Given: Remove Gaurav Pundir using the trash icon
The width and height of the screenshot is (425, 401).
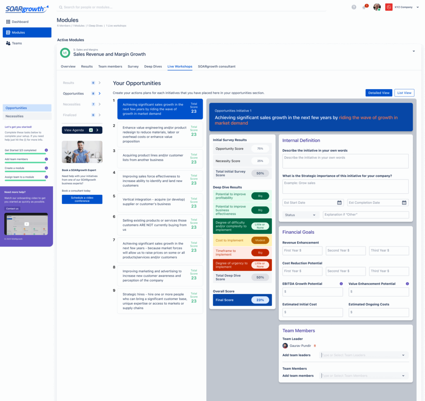Looking at the screenshot, I should click(x=314, y=345).
